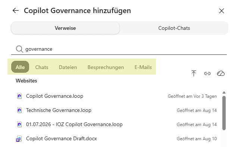This screenshot has height=147, width=238.
Task: Go back with the left arrow icon
Action: coord(16,10)
